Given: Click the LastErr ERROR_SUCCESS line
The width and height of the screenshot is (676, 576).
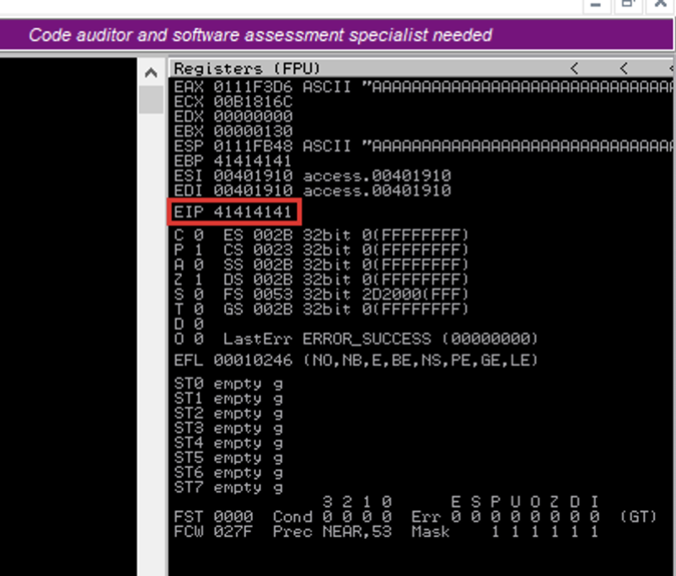Looking at the screenshot, I should click(379, 339).
